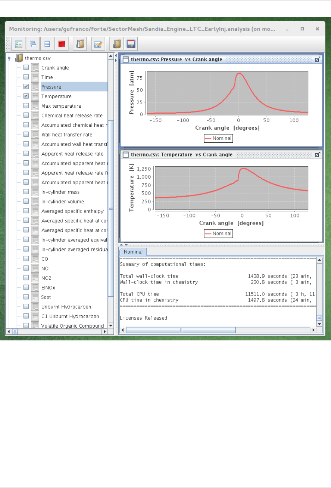The width and height of the screenshot is (331, 488).
Task: Check the NO checkbox
Action: [x=26, y=268]
